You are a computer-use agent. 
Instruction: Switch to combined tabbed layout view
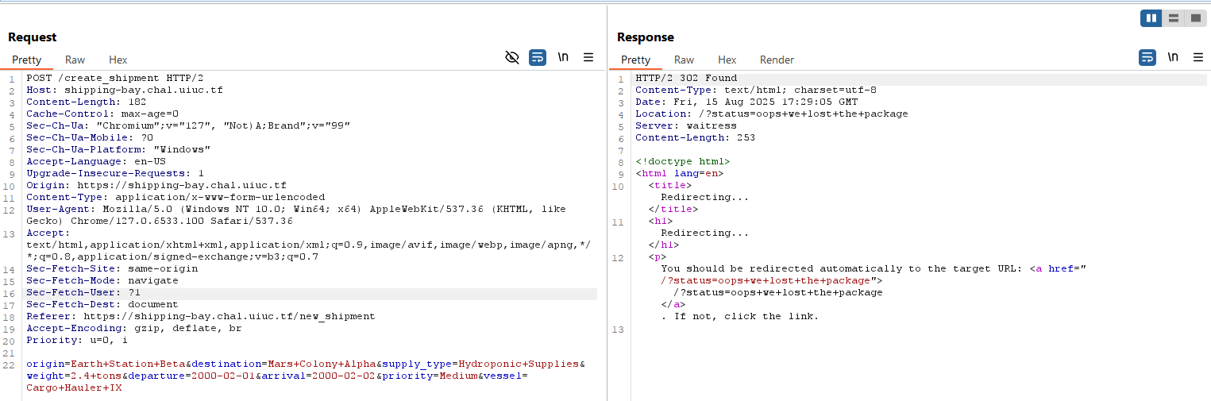click(x=1195, y=18)
